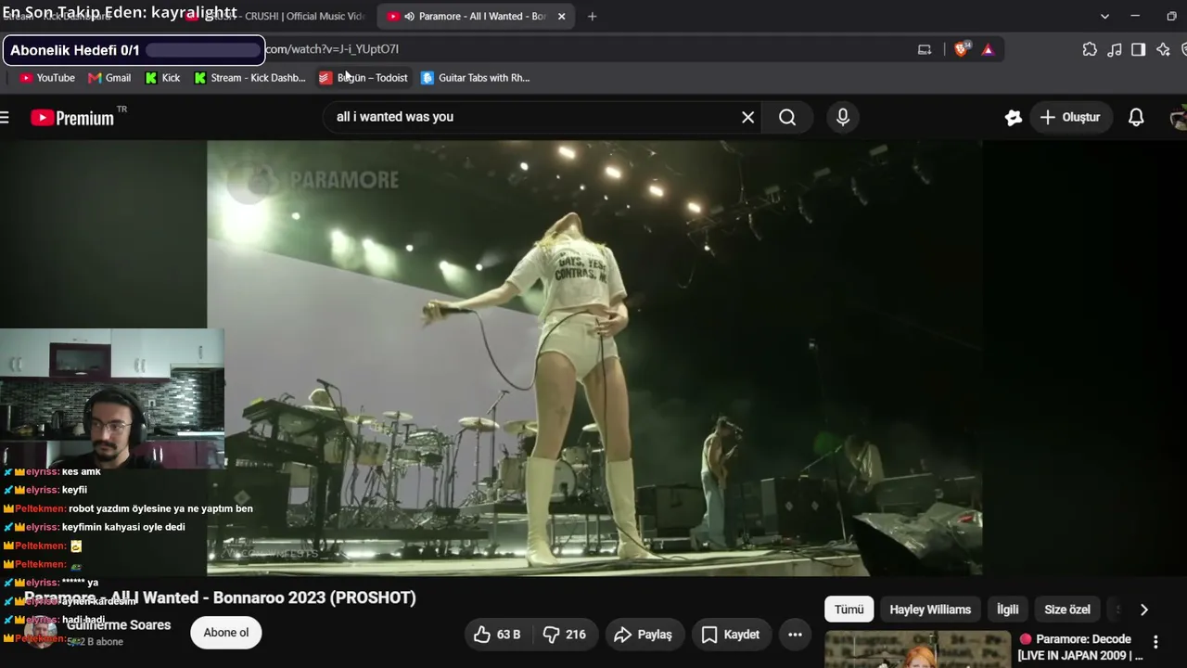1187x668 pixels.
Task: Open options menu for Paramore: Decode video
Action: click(1155, 642)
